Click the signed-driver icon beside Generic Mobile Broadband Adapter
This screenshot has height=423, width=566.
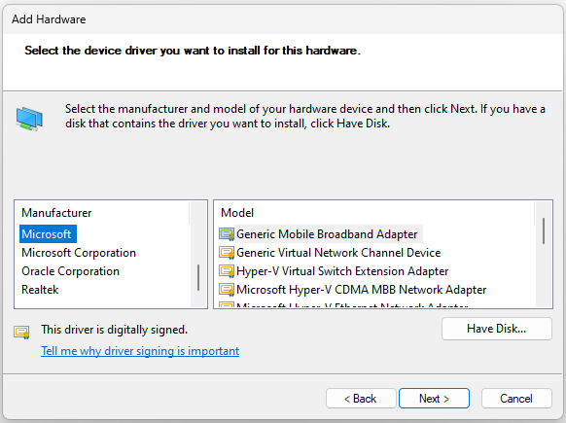[227, 234]
